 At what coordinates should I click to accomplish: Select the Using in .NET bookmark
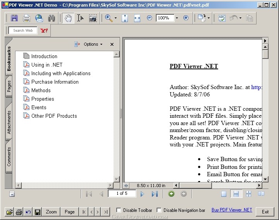point(47,65)
